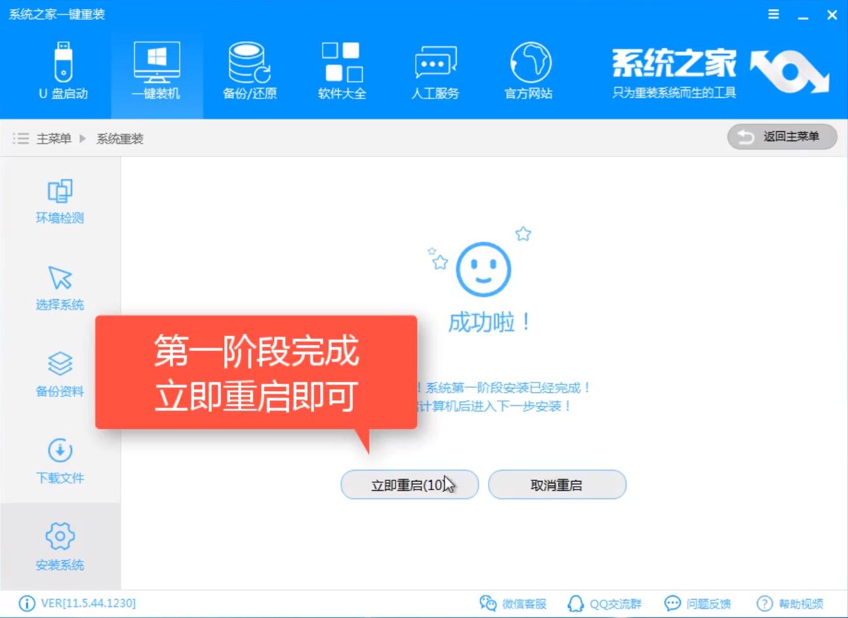Click 返回主菜单 to return to main menu
The height and width of the screenshot is (618, 848).
point(782,137)
